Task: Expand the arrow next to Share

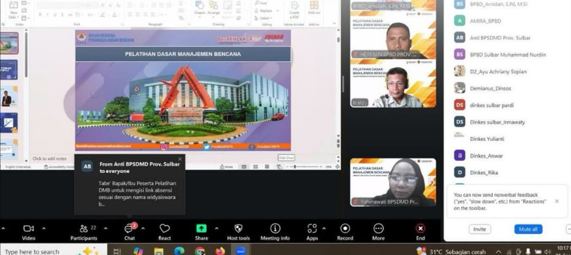Action: [217, 228]
